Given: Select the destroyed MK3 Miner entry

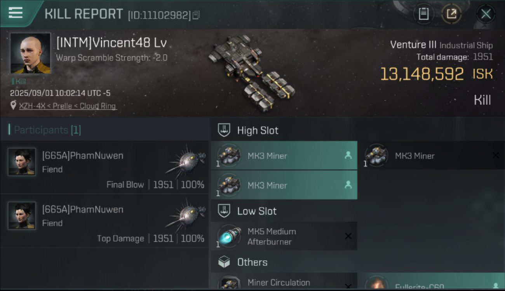Looking at the screenshot, I should click(x=432, y=156).
